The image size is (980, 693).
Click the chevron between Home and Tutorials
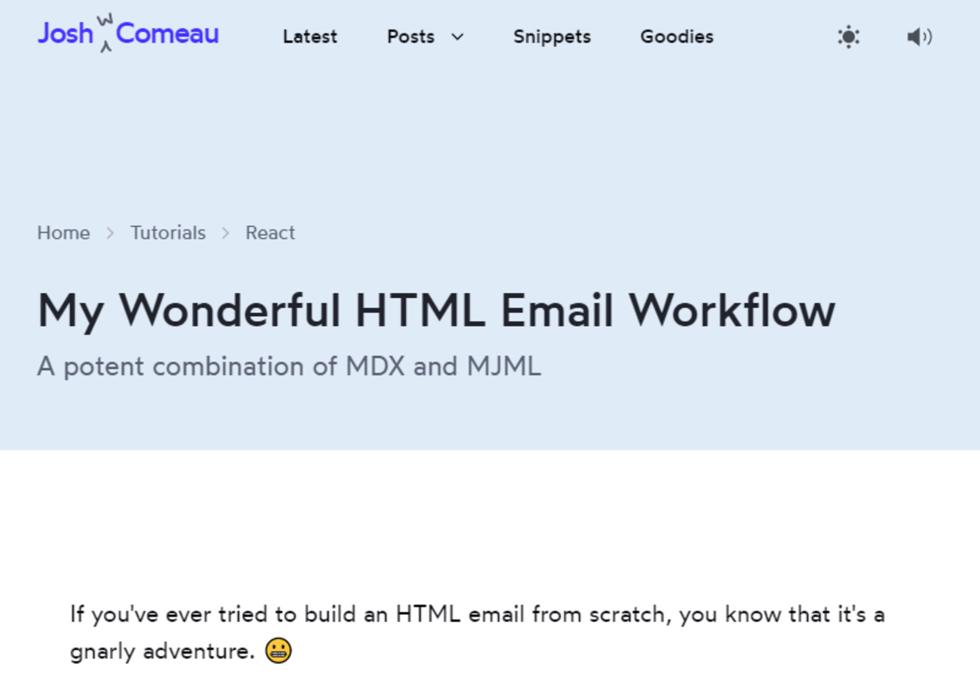[110, 233]
